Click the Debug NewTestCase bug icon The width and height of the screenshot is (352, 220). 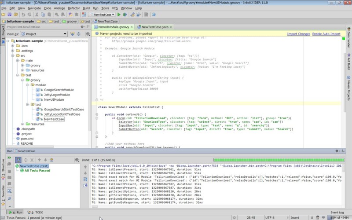point(125,15)
